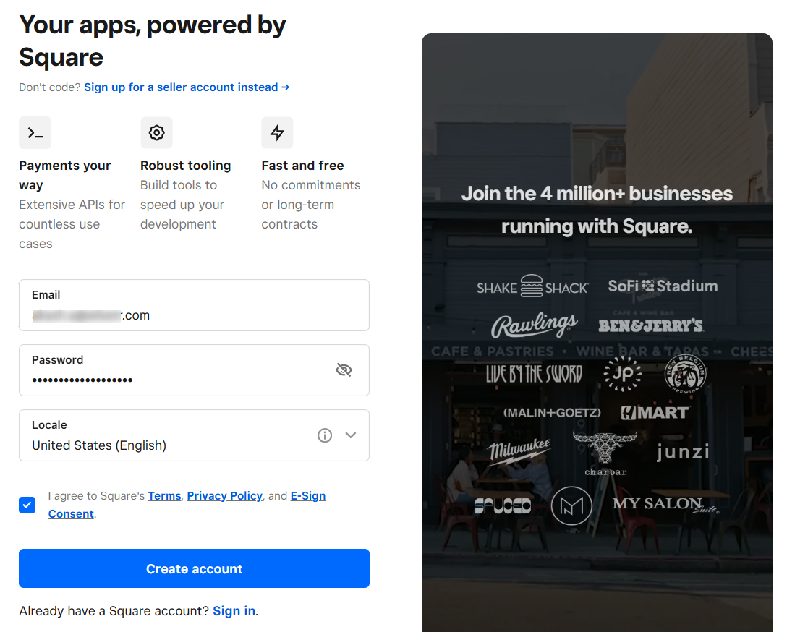Click the Shake Shack logo
The image size is (787, 632).
(x=532, y=286)
